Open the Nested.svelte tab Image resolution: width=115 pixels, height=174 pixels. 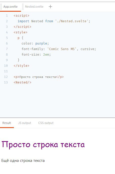[34, 7]
